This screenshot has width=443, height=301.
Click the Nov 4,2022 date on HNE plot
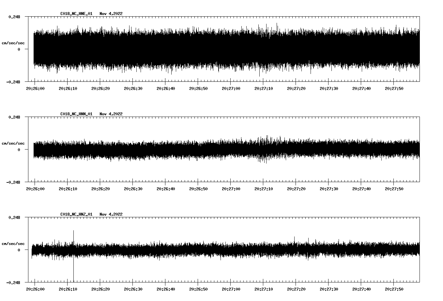(111, 14)
